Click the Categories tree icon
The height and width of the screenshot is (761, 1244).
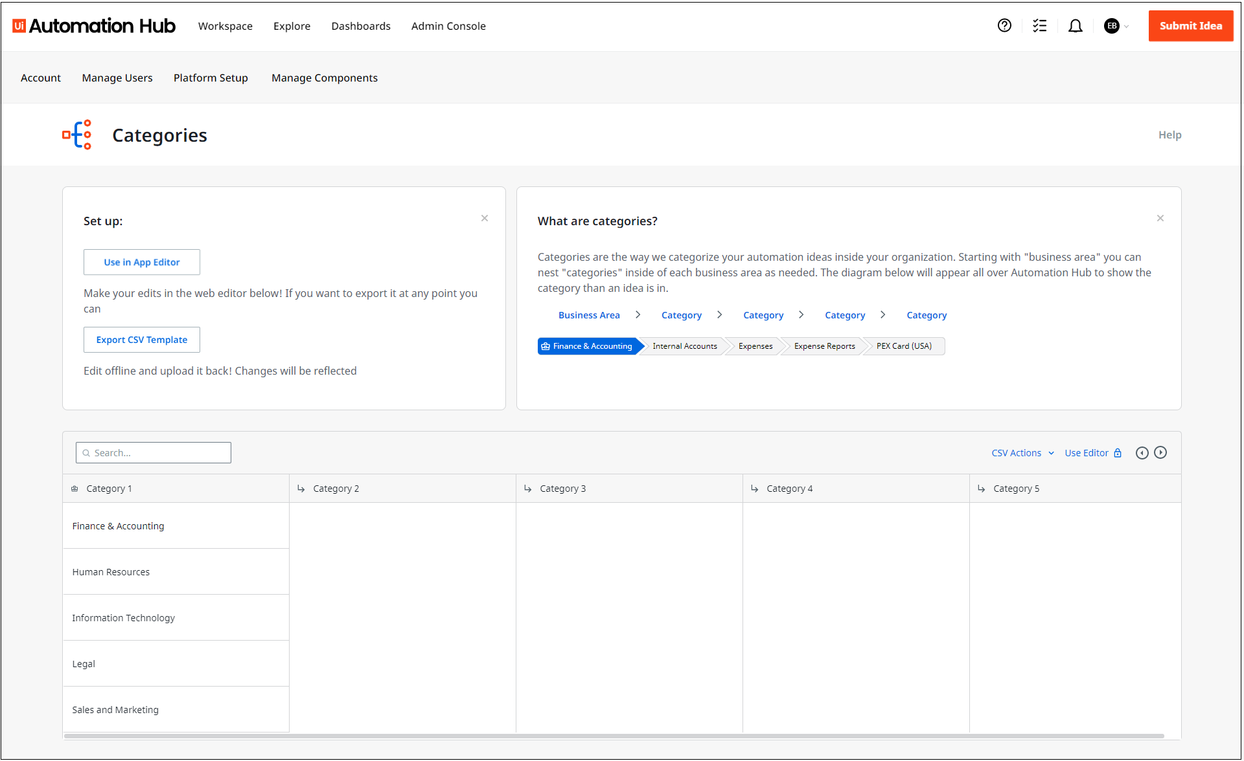tap(77, 135)
